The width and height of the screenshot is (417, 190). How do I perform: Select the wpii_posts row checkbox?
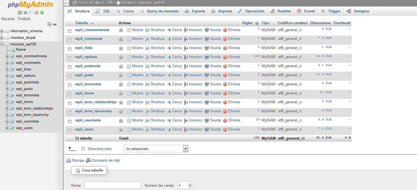[70, 76]
